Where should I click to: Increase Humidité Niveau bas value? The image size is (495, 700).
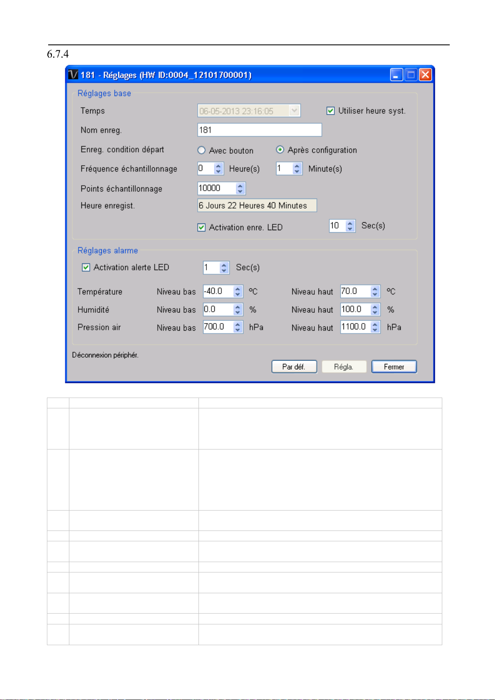click(238, 307)
